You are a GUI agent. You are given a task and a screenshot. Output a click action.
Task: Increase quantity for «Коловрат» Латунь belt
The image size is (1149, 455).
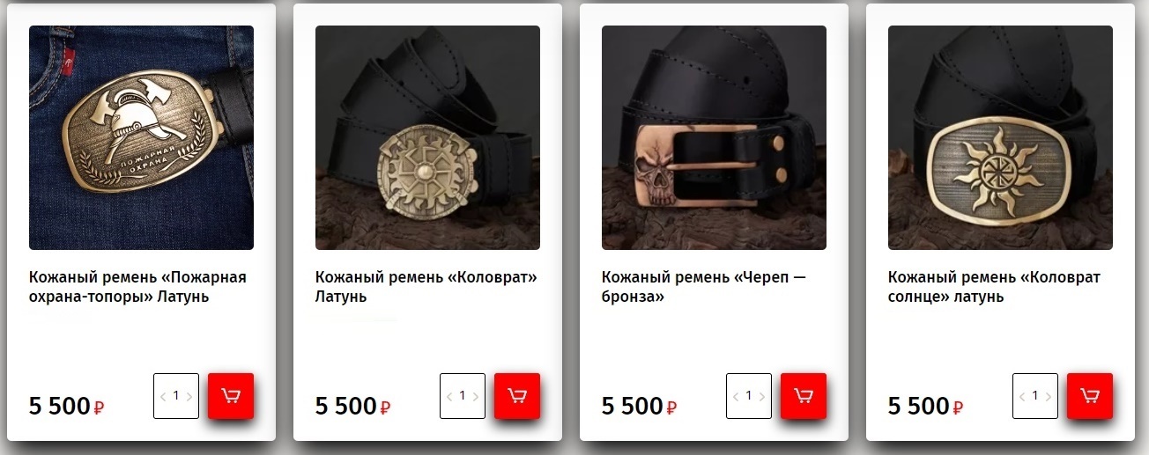(476, 397)
